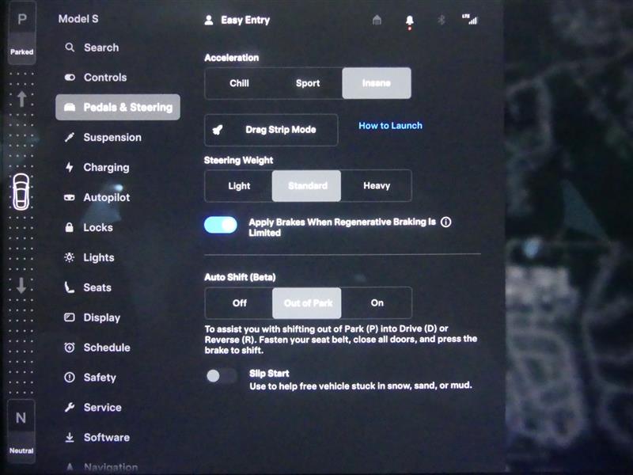Open the Suspension menu item
The image size is (633, 475).
[x=112, y=137]
